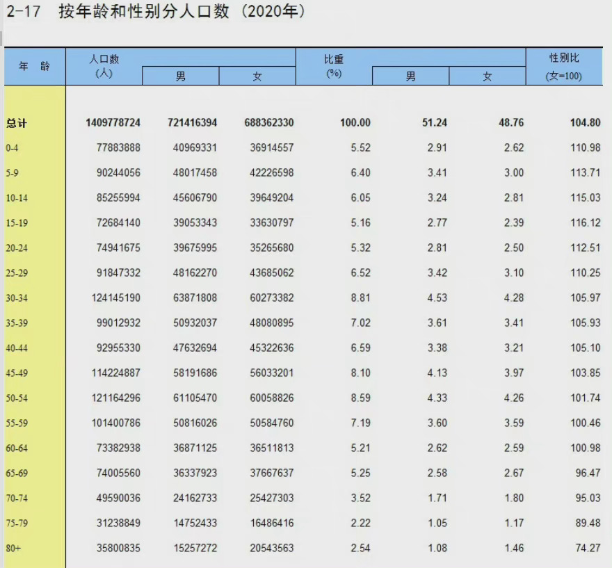Select sex ratio cell 115.03
This screenshot has height=568, width=612.
585,197
